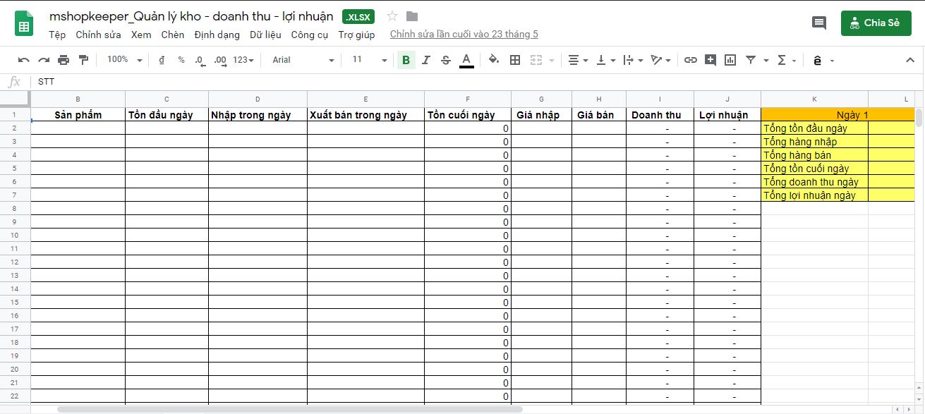Select the 'Tổng lợi nhuận ngày' cell
The height and width of the screenshot is (414, 925).
click(815, 195)
